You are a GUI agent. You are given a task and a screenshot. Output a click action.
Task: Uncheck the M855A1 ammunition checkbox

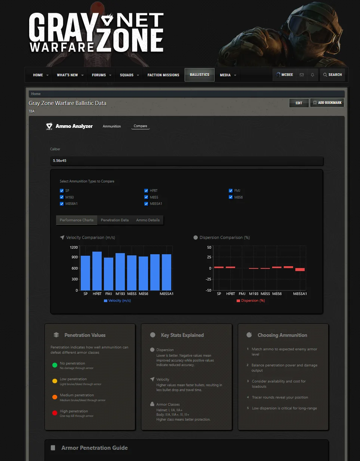(x=146, y=204)
